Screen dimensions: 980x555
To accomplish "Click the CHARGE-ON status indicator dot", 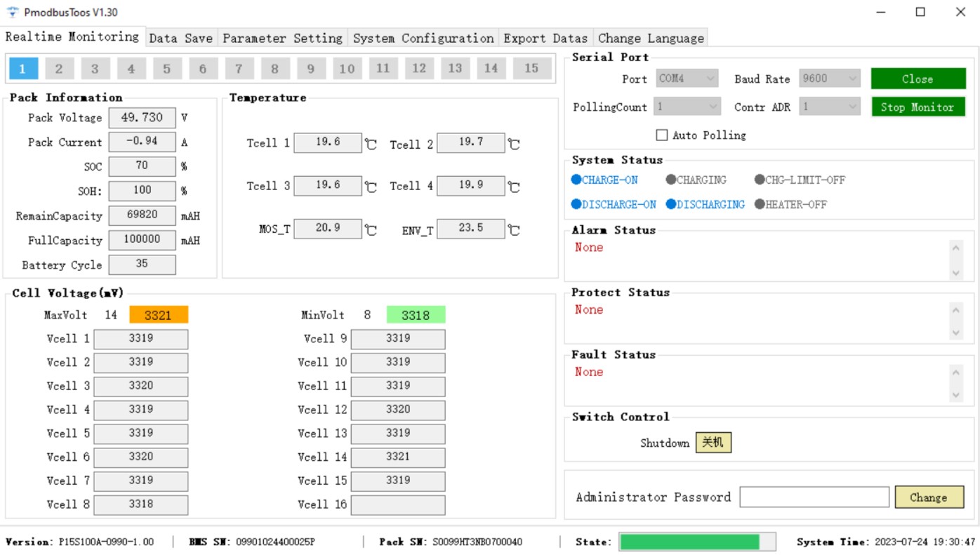I will pos(576,180).
